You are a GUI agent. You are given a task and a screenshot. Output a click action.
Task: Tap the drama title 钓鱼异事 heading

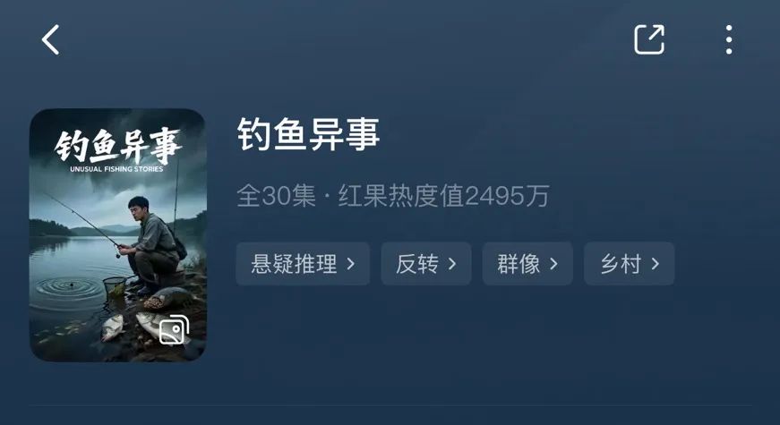pos(308,134)
